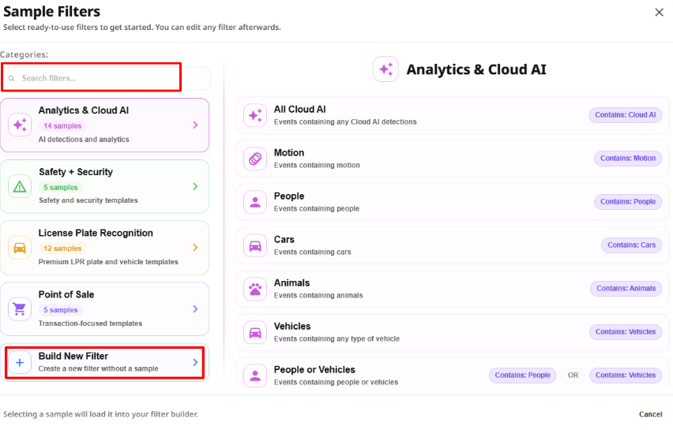Click the orange car icon for License Plate Recognition
Viewport: 673px width, 430px height.
tap(20, 248)
